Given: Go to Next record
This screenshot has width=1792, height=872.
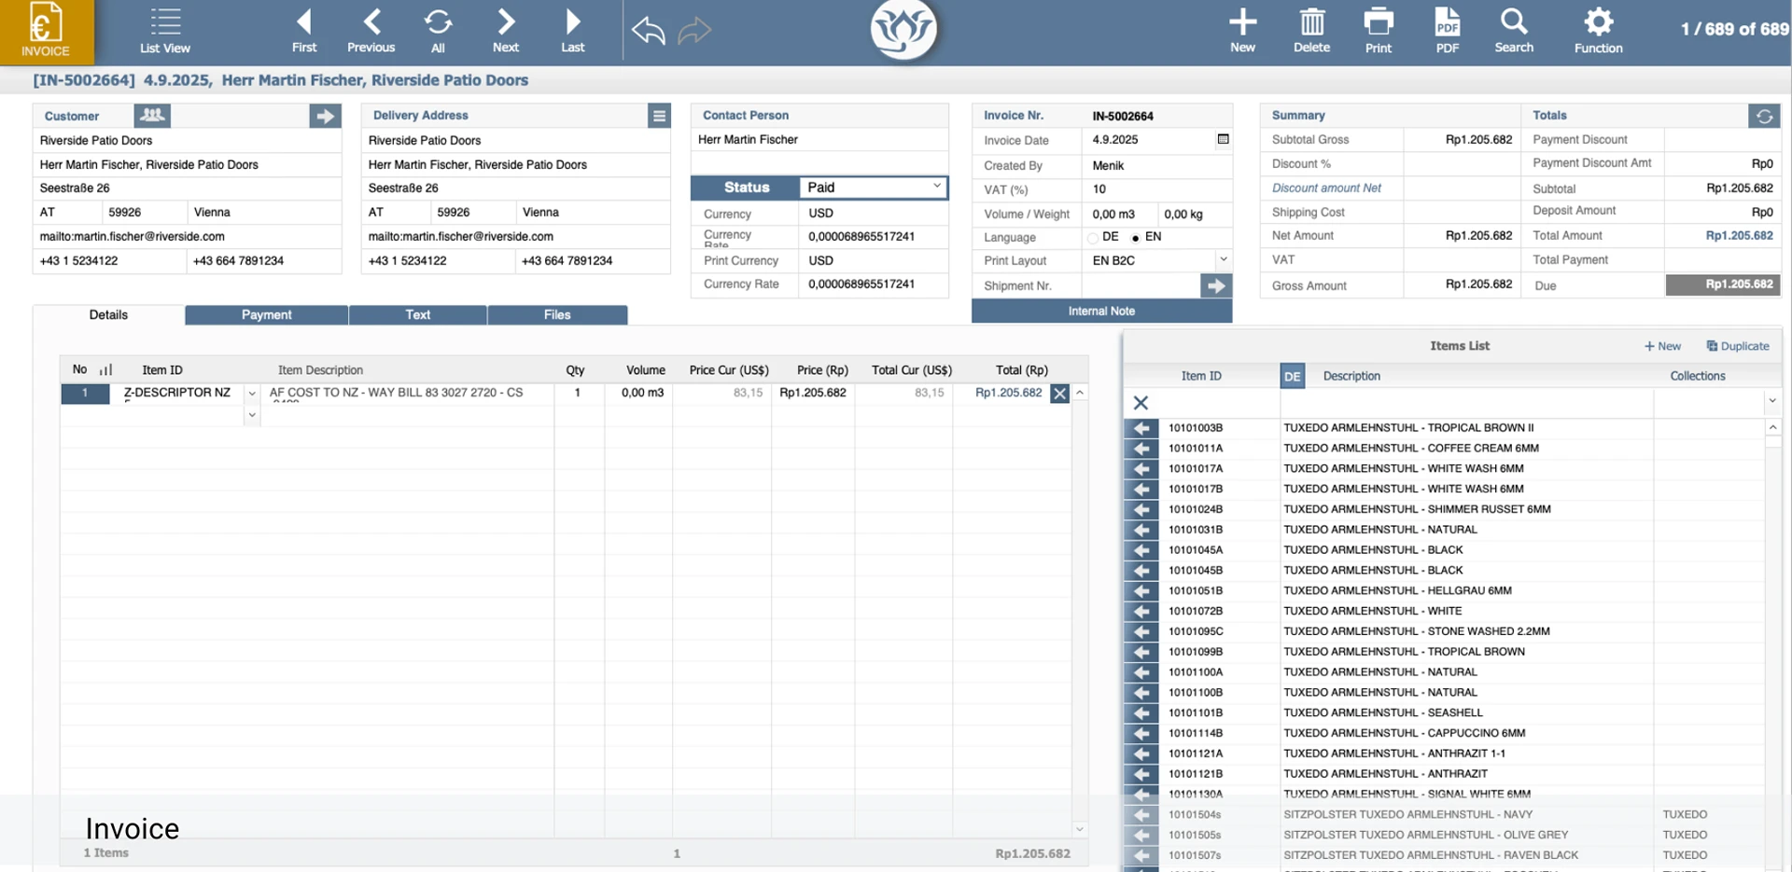Looking at the screenshot, I should tap(506, 32).
